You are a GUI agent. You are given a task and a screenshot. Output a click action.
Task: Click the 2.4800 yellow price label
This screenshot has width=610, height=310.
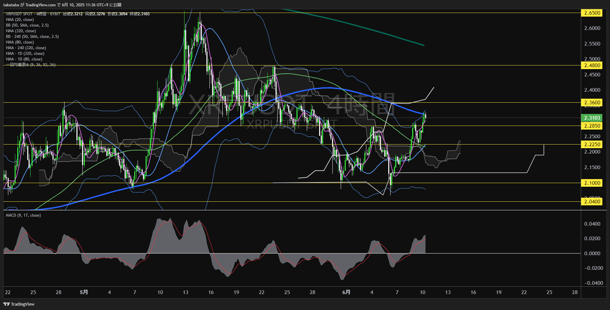click(592, 65)
